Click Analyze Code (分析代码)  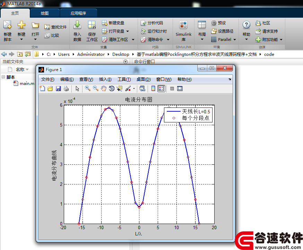[152, 23]
